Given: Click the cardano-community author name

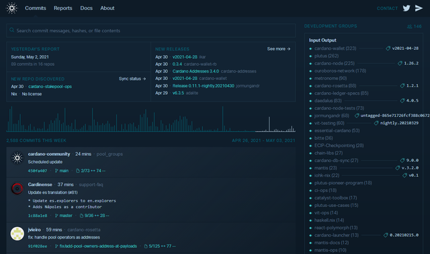Looking at the screenshot, I should [49, 154].
